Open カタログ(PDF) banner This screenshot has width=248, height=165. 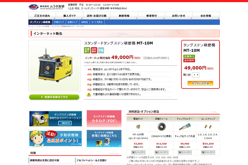[x=104, y=118]
